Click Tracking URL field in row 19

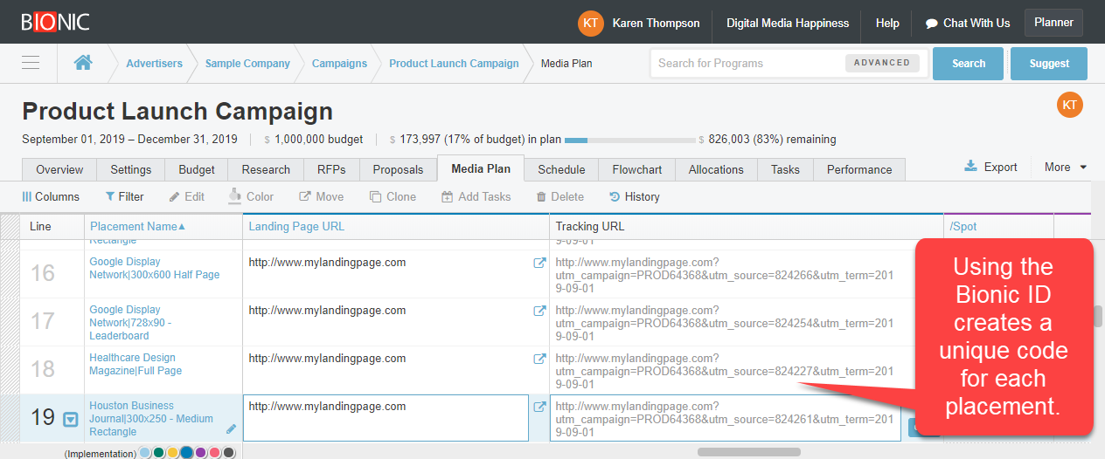pyautogui.click(x=725, y=418)
